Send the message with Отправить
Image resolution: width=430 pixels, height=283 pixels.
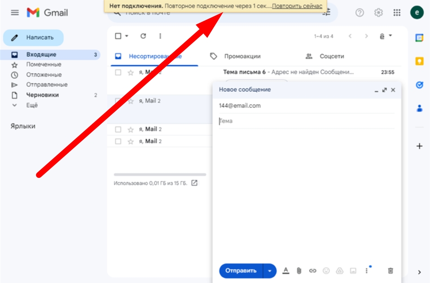point(241,271)
